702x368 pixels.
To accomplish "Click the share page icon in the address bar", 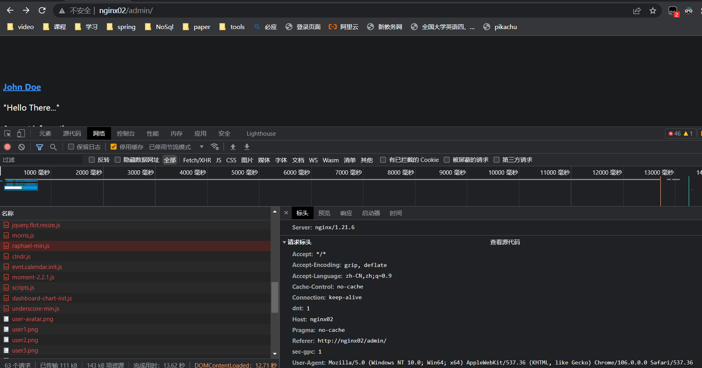I will coord(637,11).
